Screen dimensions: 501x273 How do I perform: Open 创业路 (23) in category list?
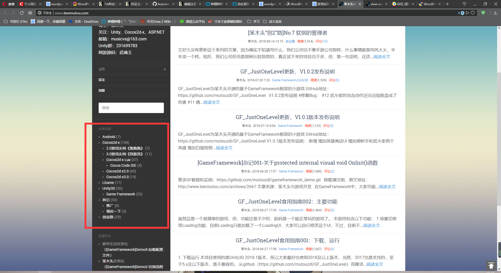(x=108, y=217)
